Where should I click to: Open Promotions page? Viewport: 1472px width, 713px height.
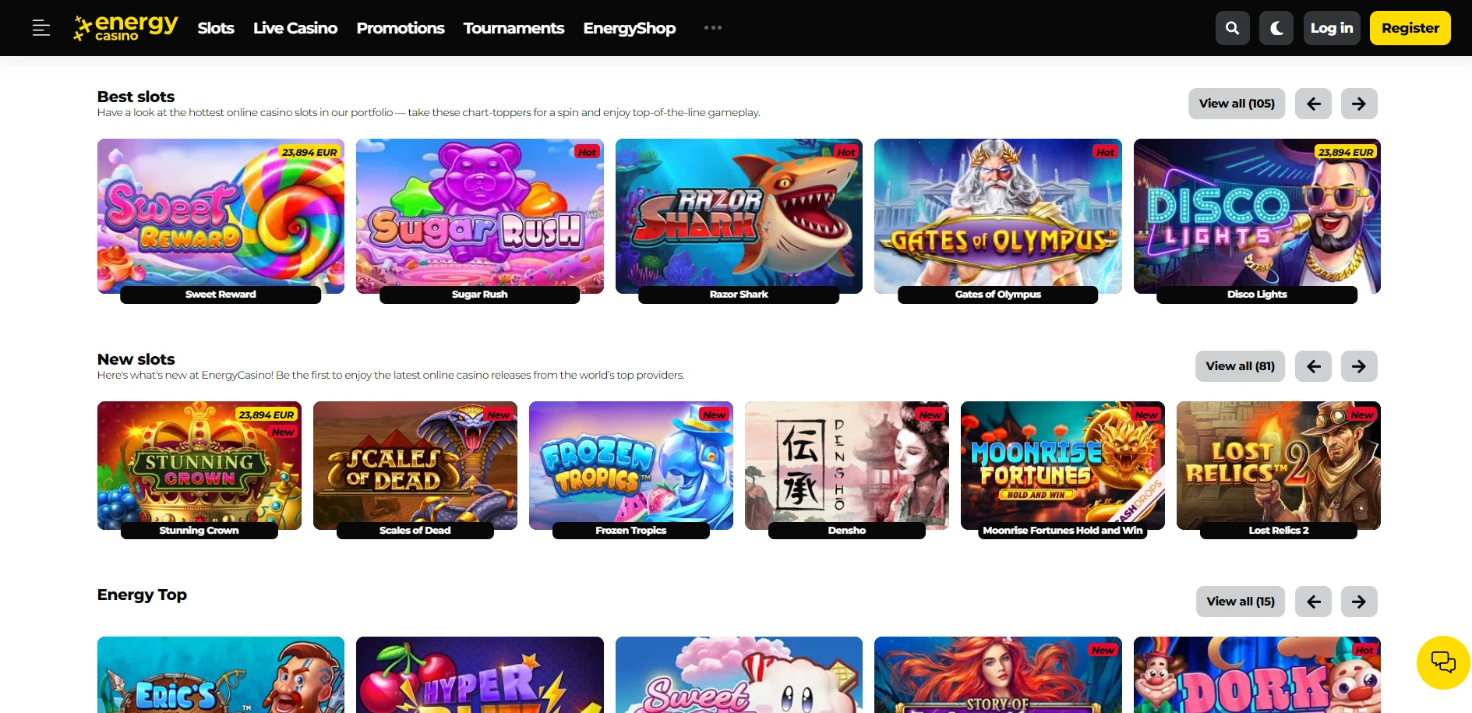pyautogui.click(x=401, y=28)
